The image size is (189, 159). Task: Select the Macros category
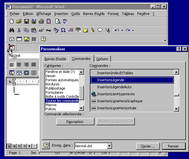point(62,105)
